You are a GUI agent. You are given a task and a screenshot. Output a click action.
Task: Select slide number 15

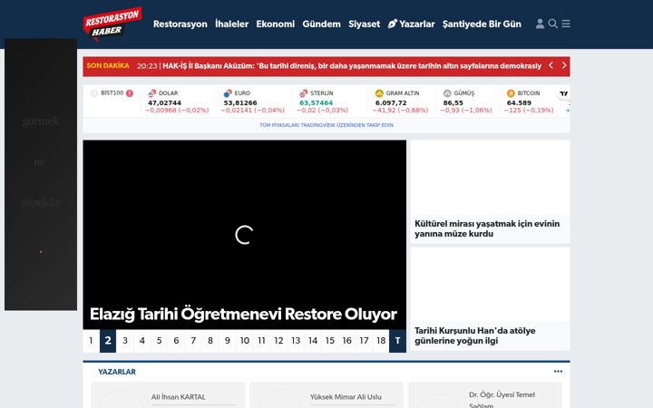click(x=330, y=341)
